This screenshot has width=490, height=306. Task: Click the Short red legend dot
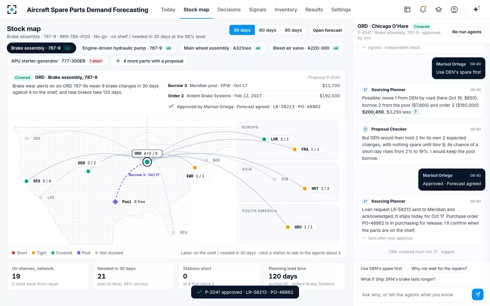[13, 253]
